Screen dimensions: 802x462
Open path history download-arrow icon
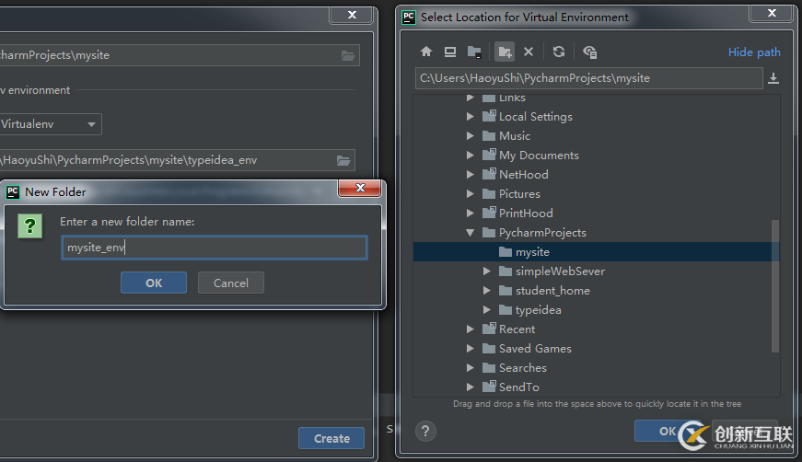tap(773, 78)
